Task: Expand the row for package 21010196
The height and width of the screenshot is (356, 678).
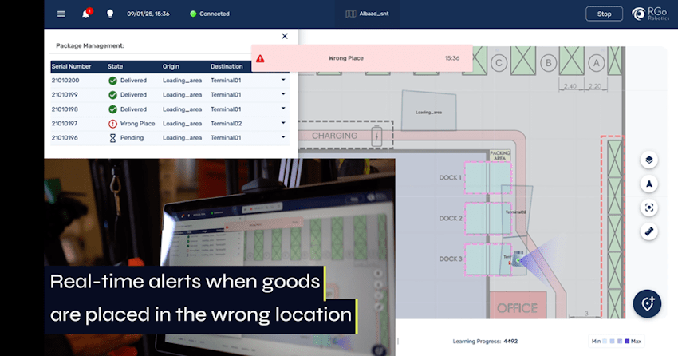Action: (x=282, y=138)
